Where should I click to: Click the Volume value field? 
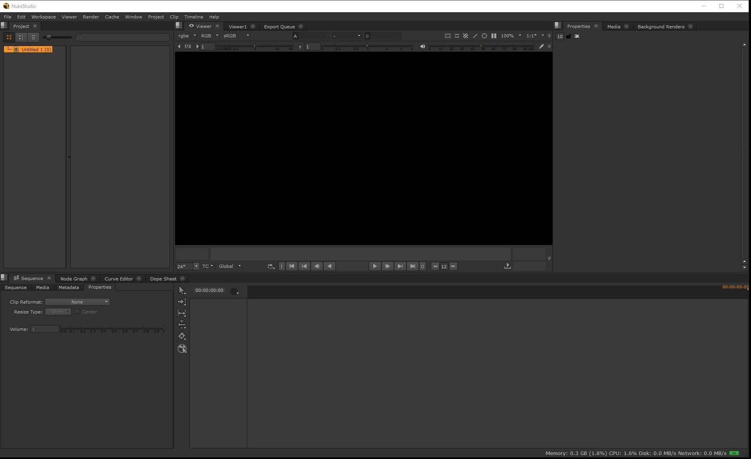[45, 329]
